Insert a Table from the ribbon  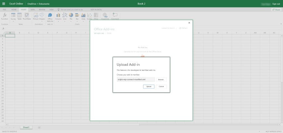pos(20,16)
